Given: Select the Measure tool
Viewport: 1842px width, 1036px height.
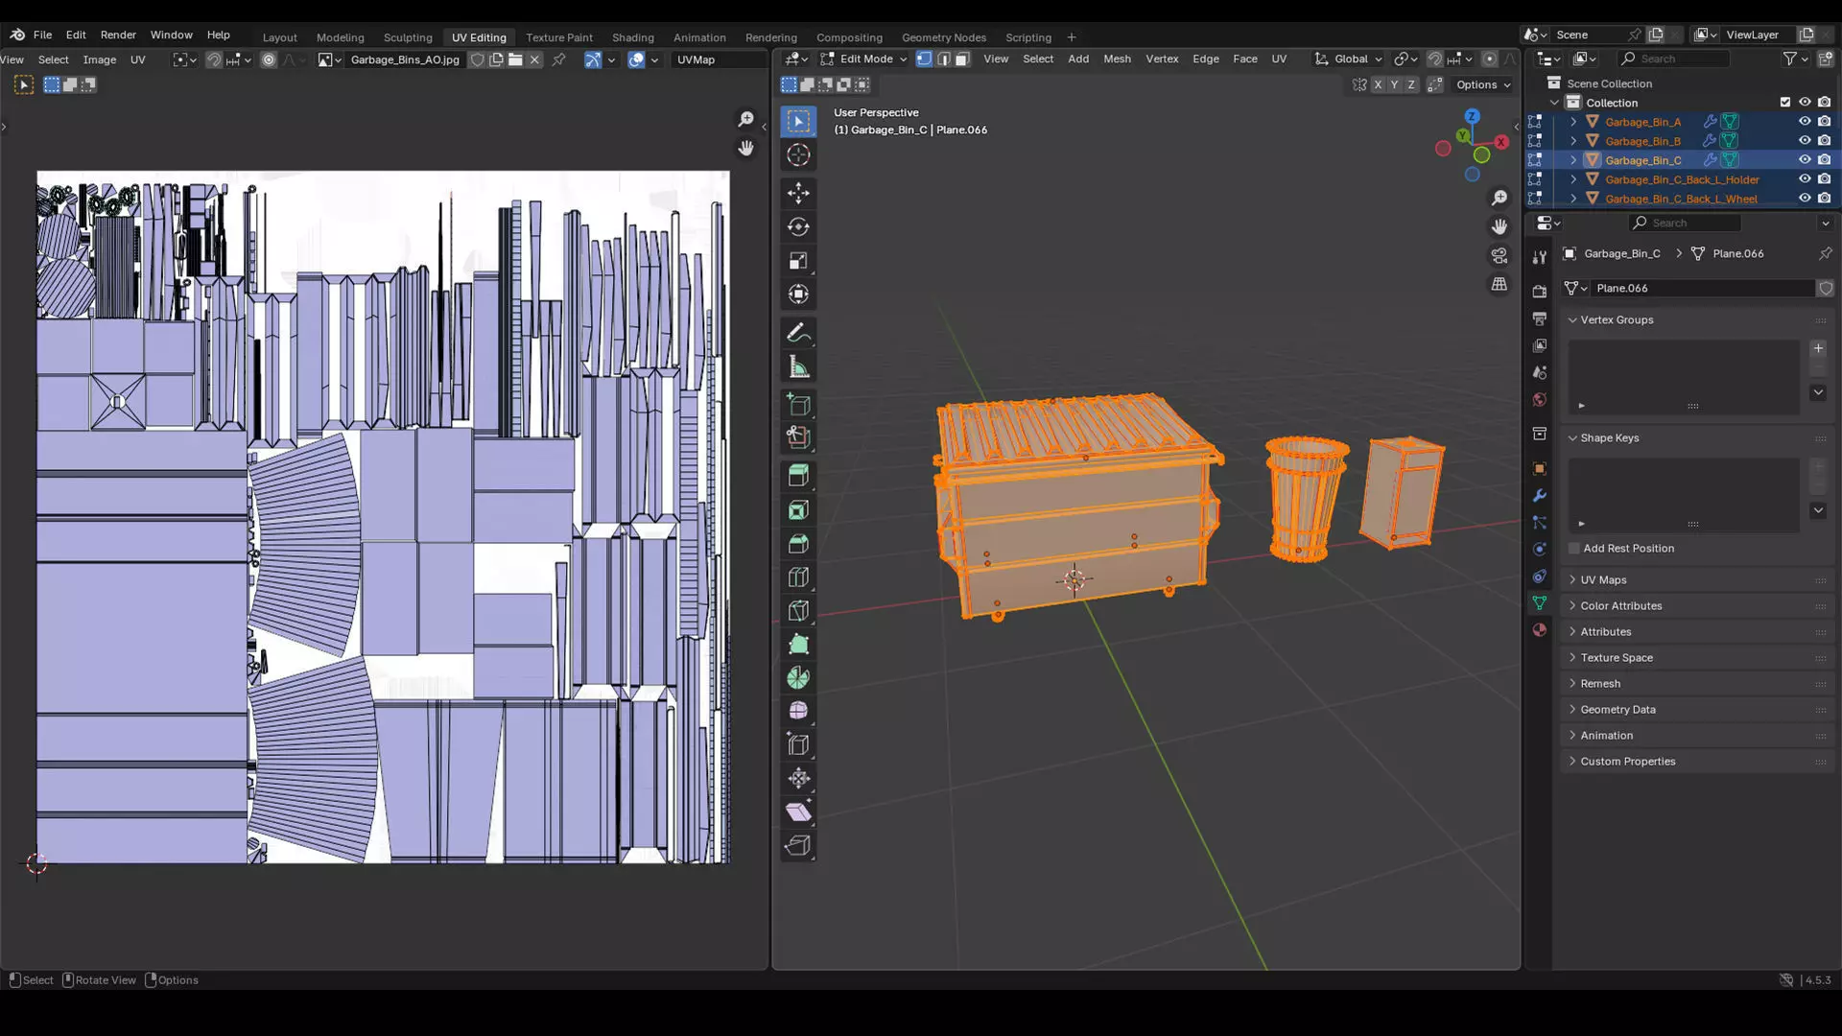Looking at the screenshot, I should click(798, 366).
